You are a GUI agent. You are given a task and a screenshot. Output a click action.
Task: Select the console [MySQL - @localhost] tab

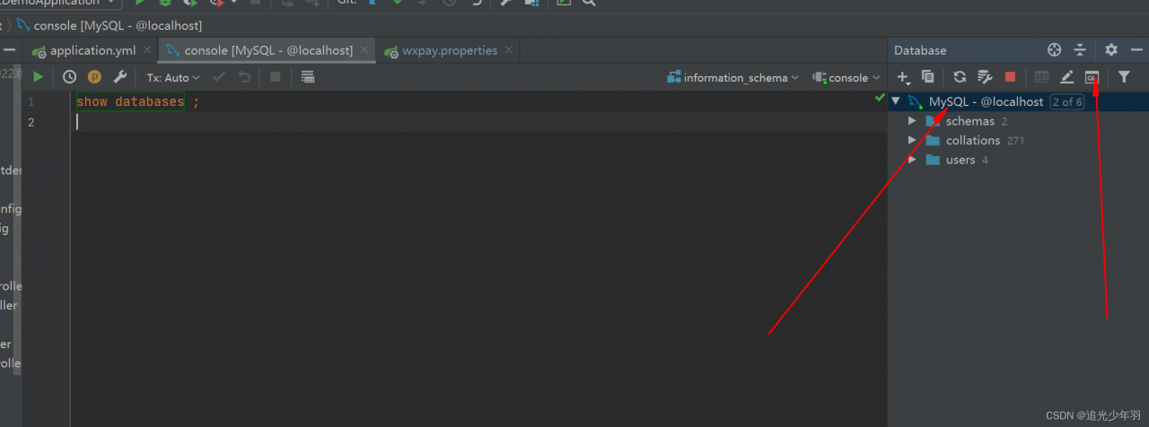click(268, 50)
